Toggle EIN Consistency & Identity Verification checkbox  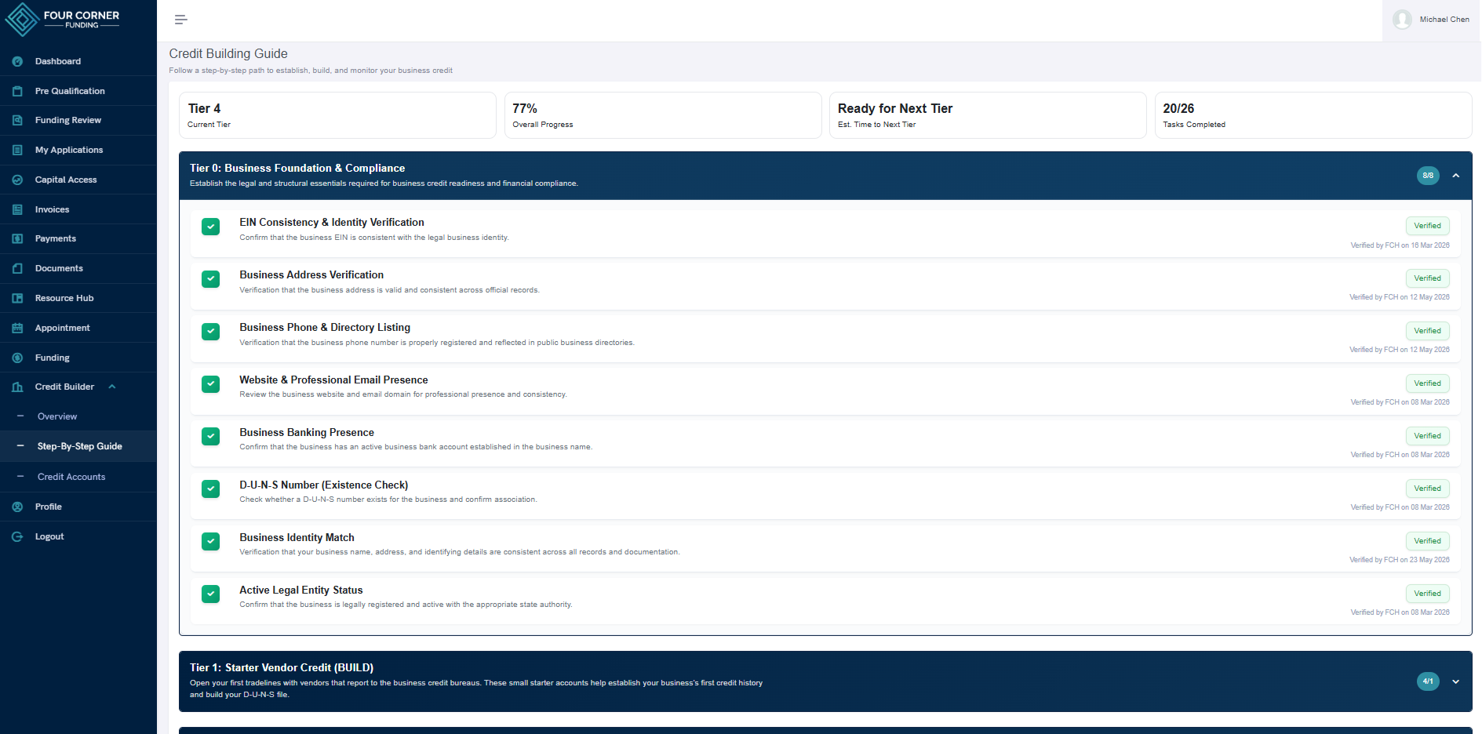(210, 227)
